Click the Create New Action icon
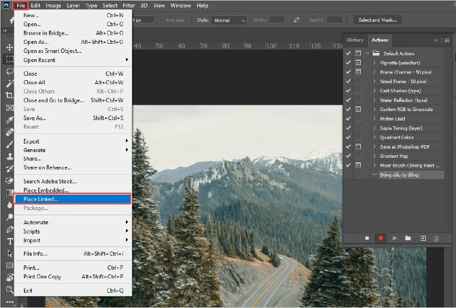Image resolution: width=456 pixels, height=308 pixels. [422, 238]
